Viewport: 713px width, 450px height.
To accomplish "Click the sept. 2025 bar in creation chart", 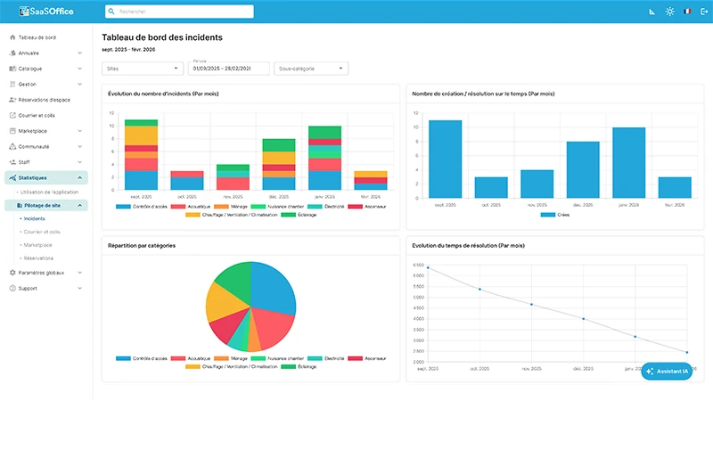I will 445,160.
